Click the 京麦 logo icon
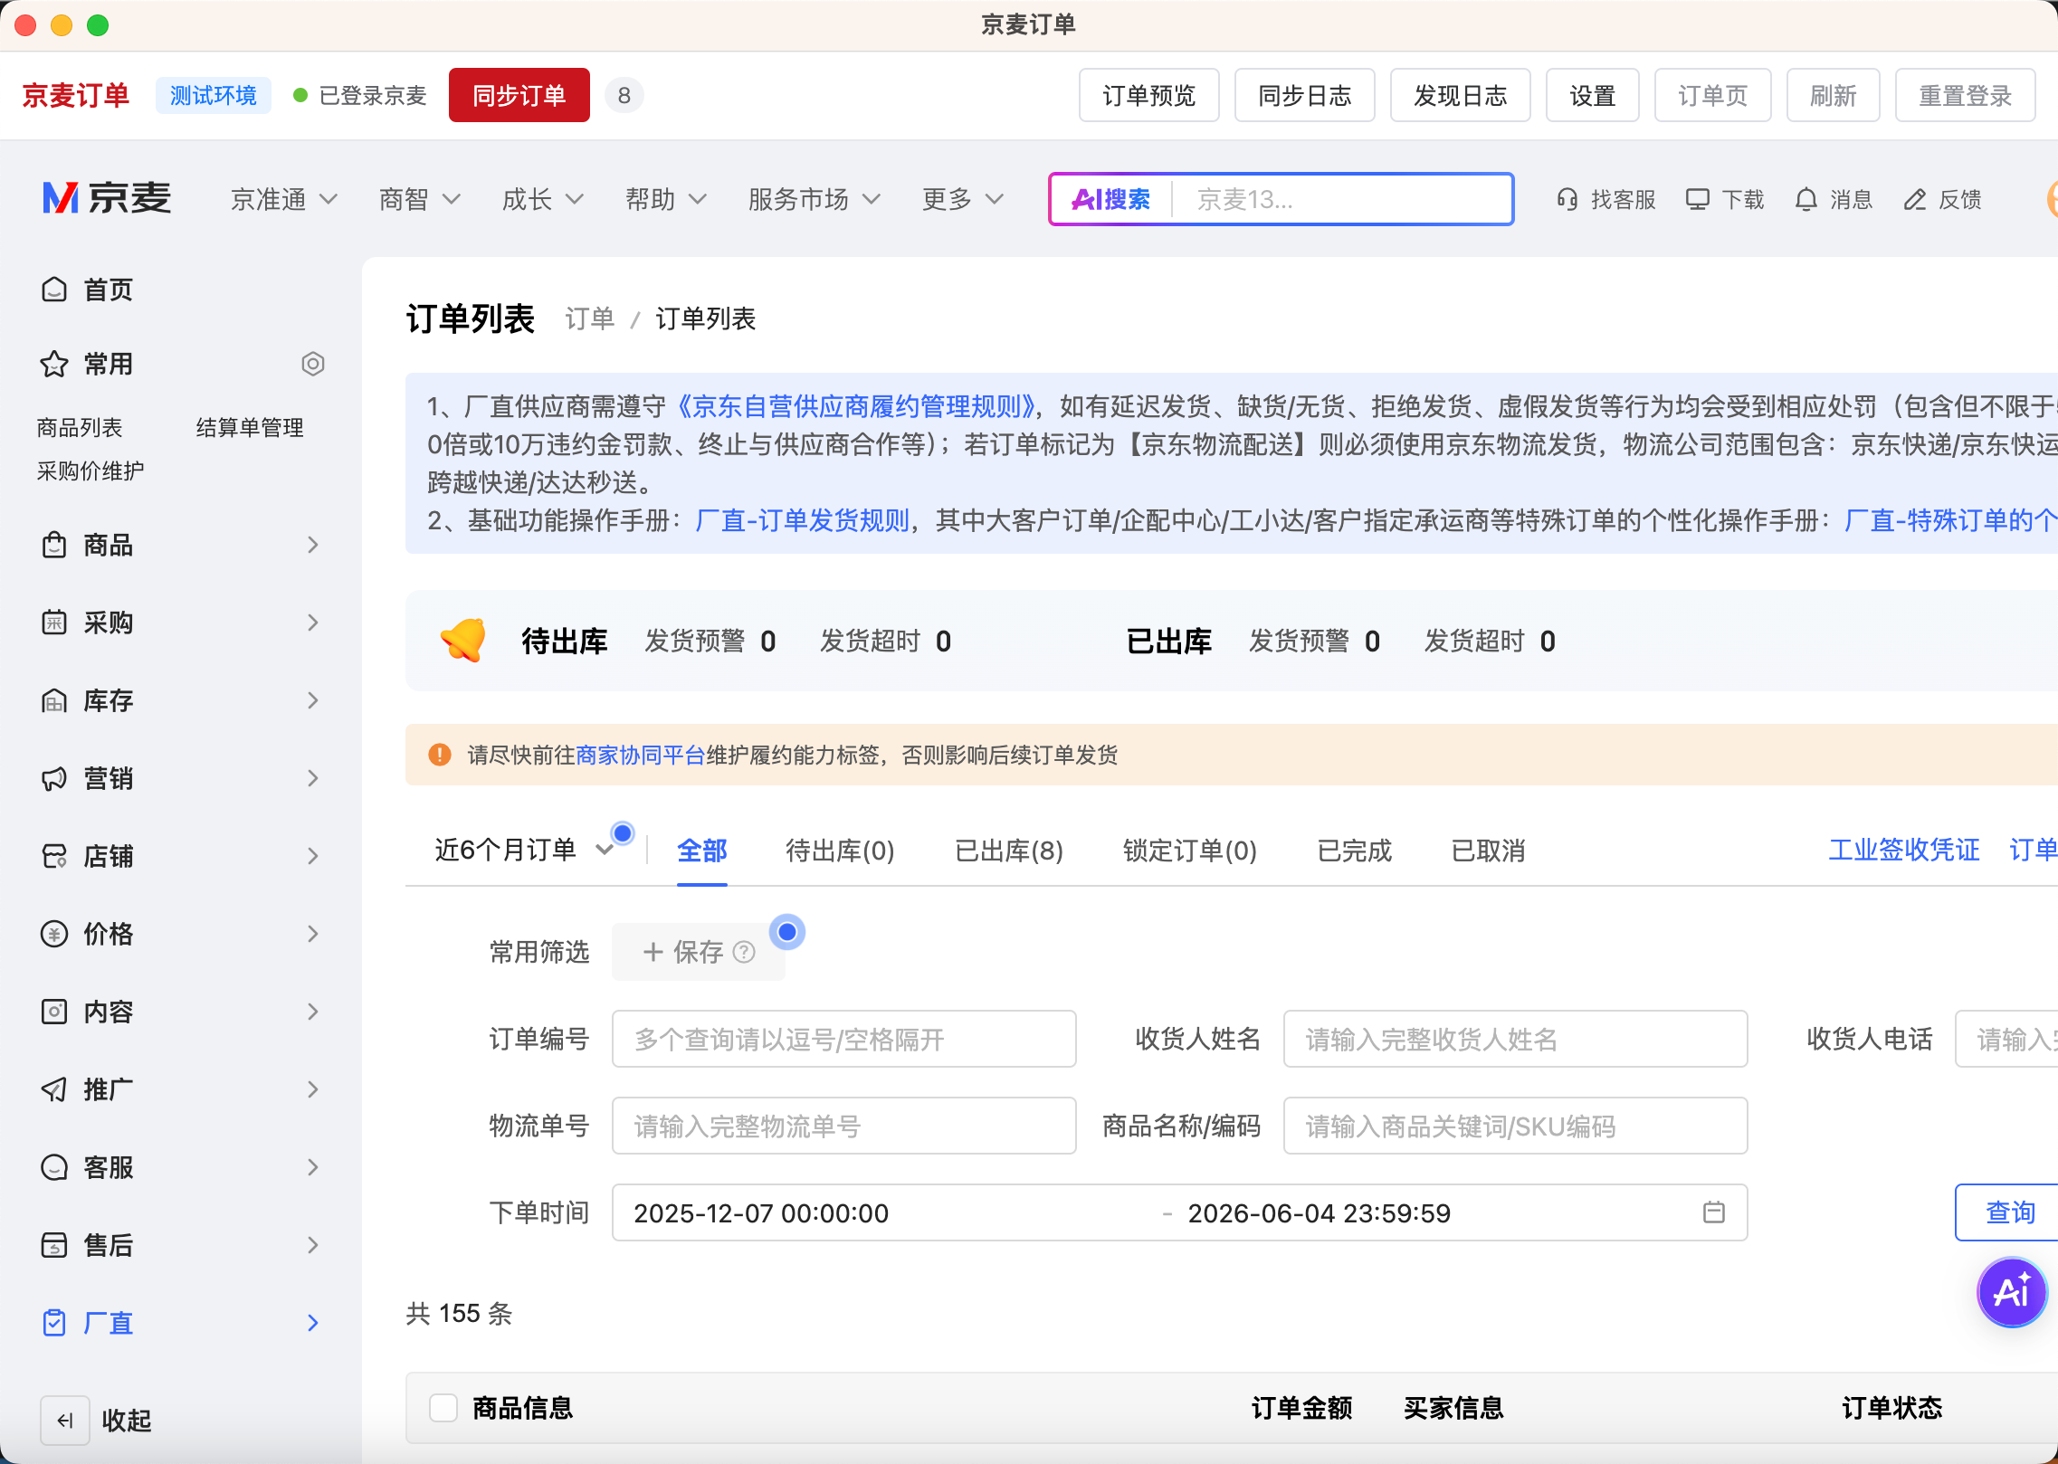This screenshot has width=2058, height=1464. coord(62,198)
